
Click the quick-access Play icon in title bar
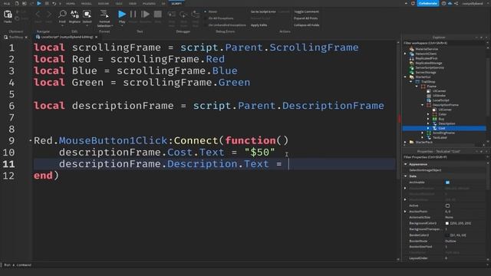39,3
